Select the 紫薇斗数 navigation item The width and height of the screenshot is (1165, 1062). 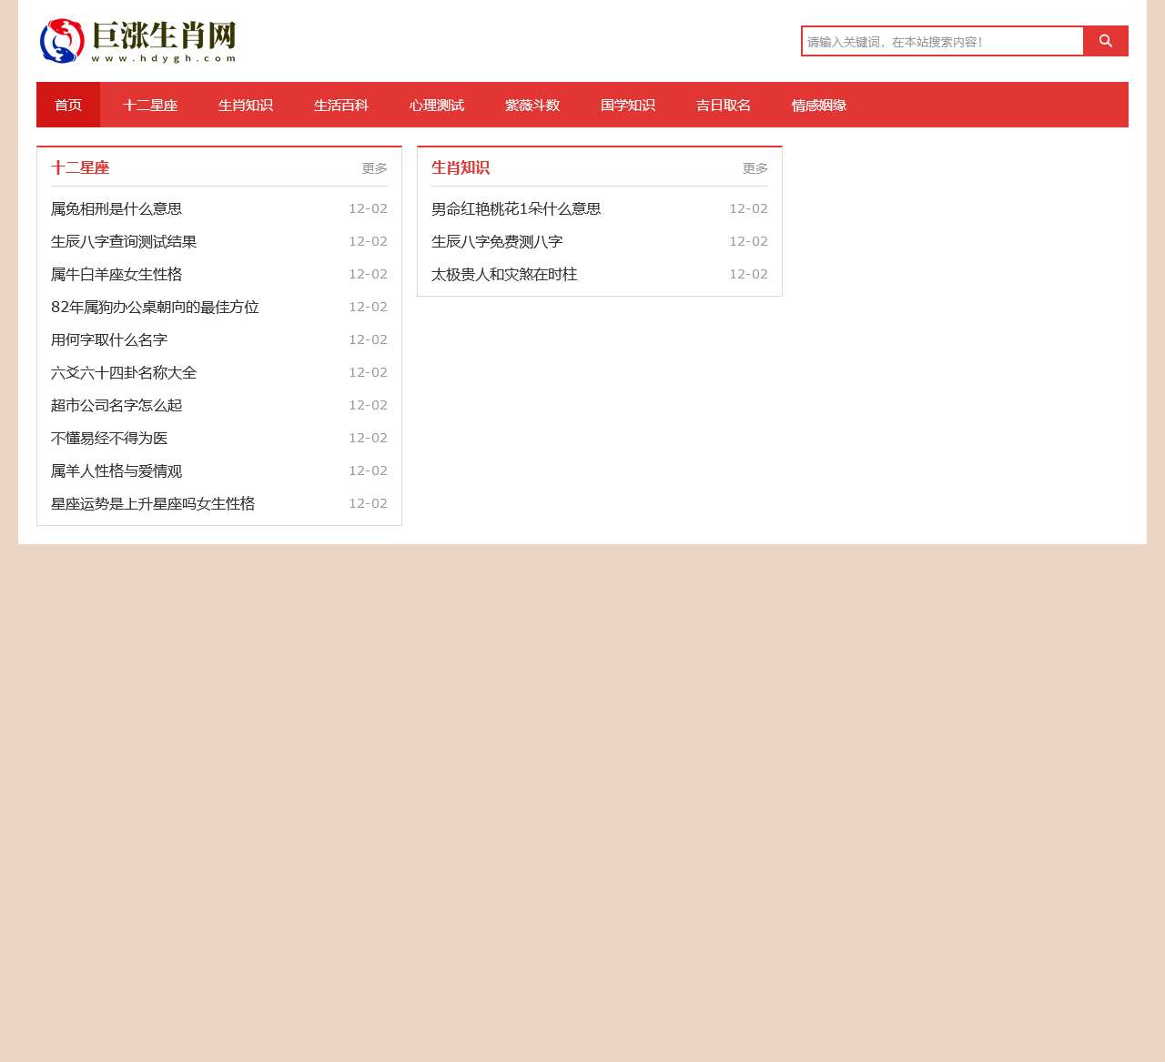click(x=532, y=105)
